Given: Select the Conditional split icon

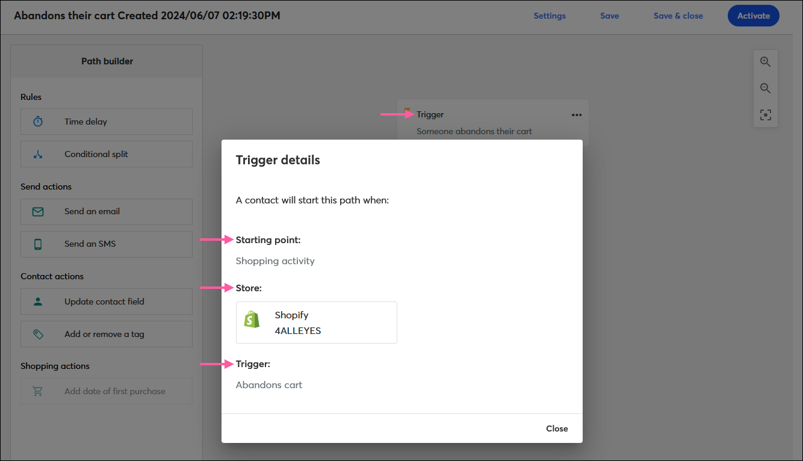Looking at the screenshot, I should tap(37, 154).
